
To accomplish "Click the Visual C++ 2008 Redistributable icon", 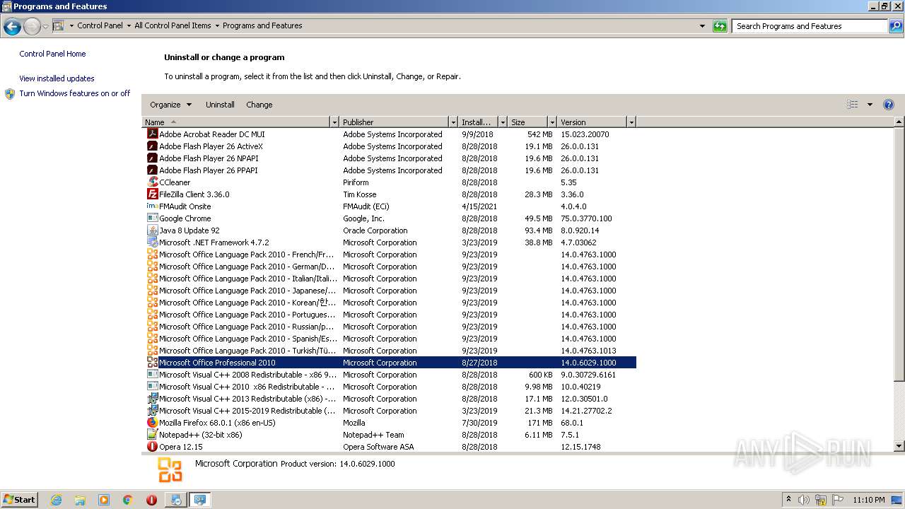I will pyautogui.click(x=152, y=374).
